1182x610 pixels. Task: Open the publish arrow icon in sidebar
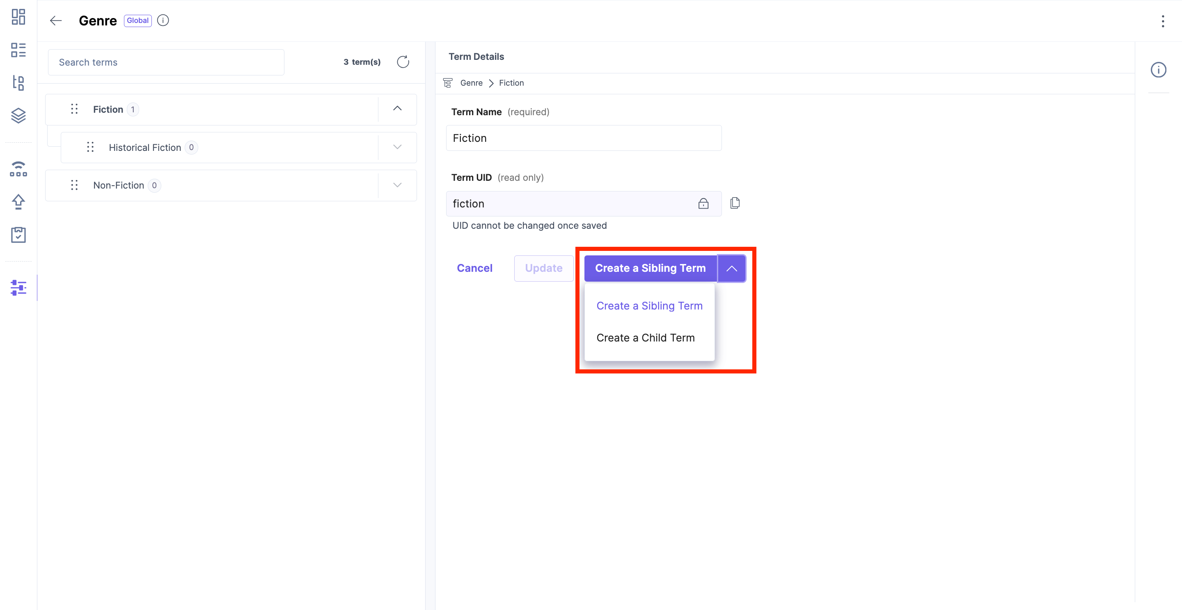pos(18,202)
